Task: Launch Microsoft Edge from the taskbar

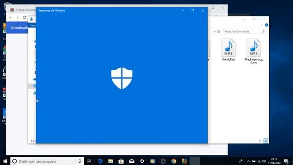Action: pyautogui.click(x=100, y=161)
